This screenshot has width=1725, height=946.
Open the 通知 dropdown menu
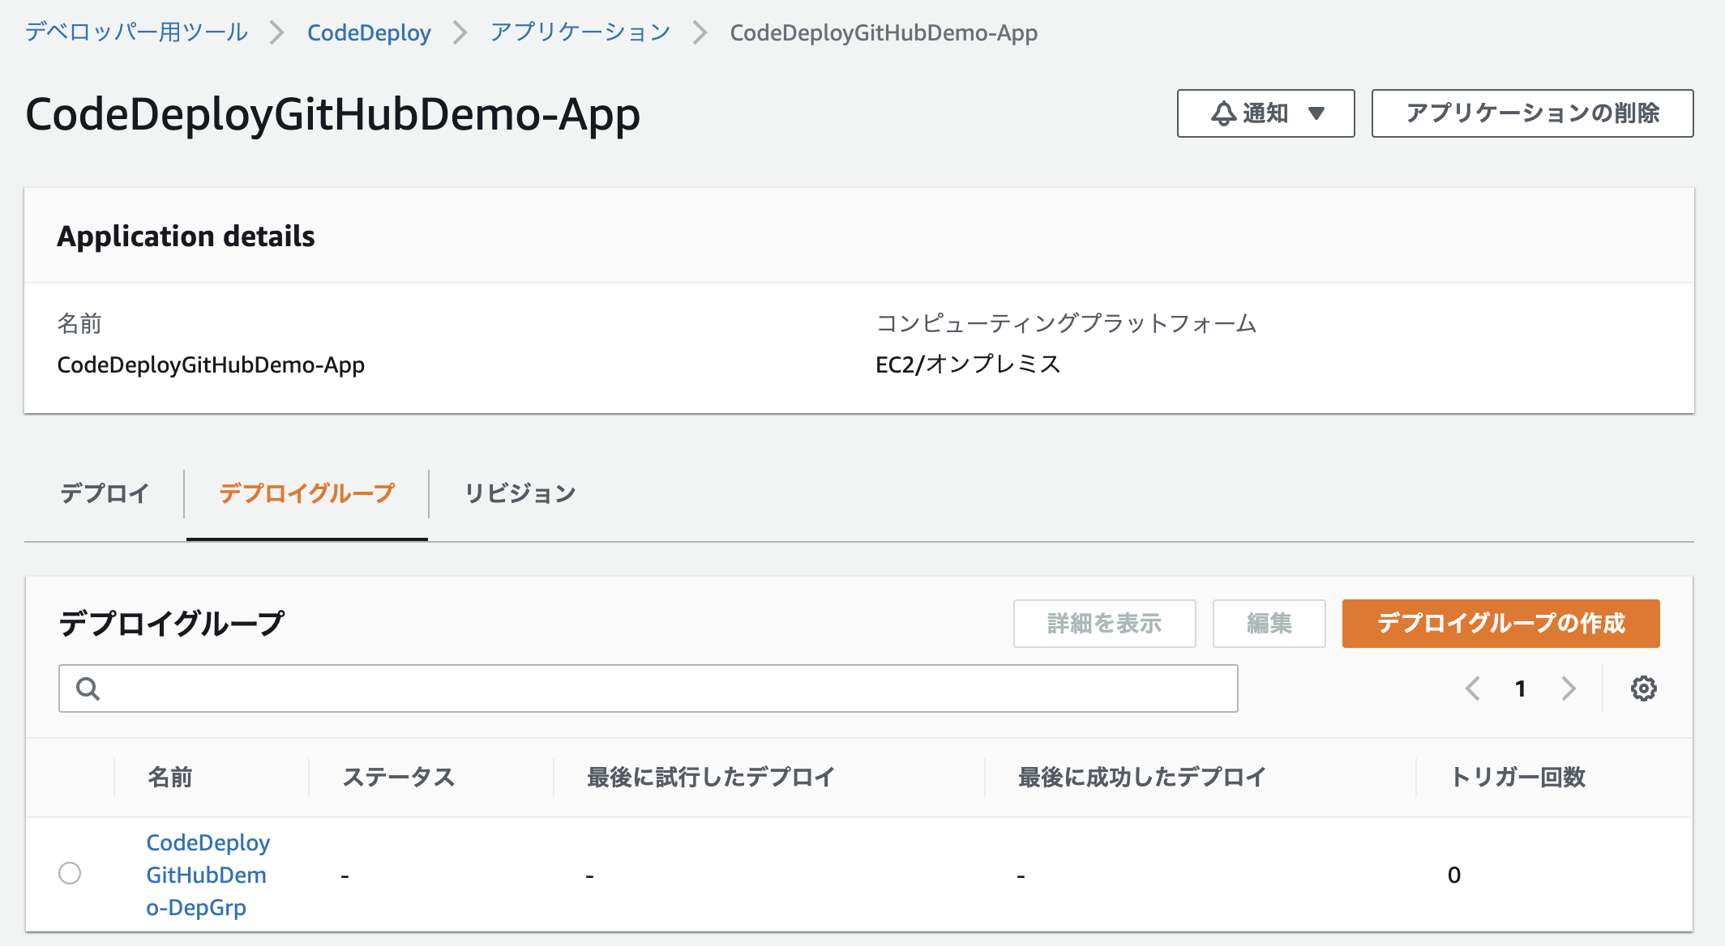1265,113
